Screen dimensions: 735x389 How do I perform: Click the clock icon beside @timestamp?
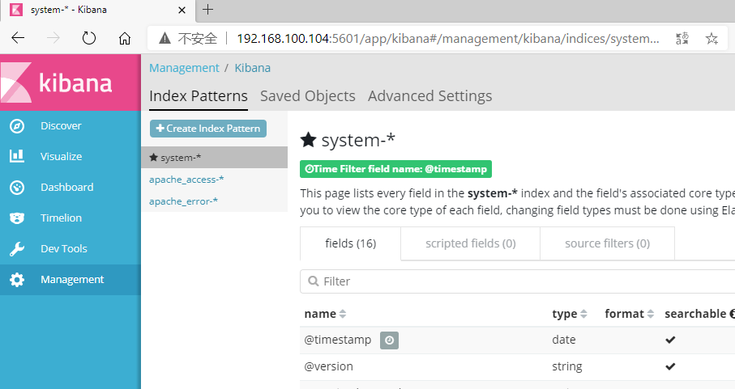pos(389,340)
